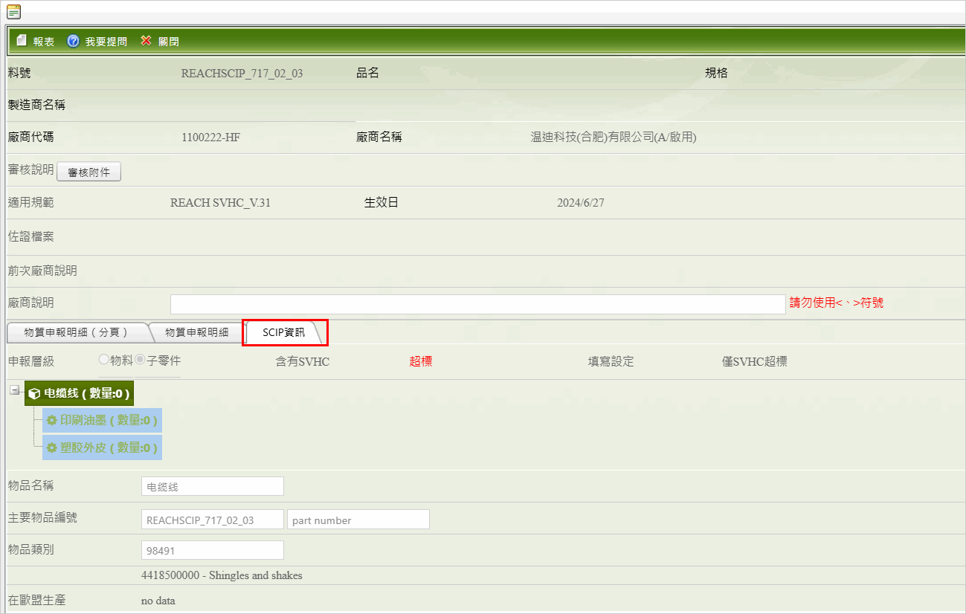Click the REACH SVHC_V.31 value

pos(220,203)
